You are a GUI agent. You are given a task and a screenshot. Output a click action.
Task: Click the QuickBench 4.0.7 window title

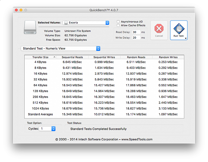[x=104, y=10]
